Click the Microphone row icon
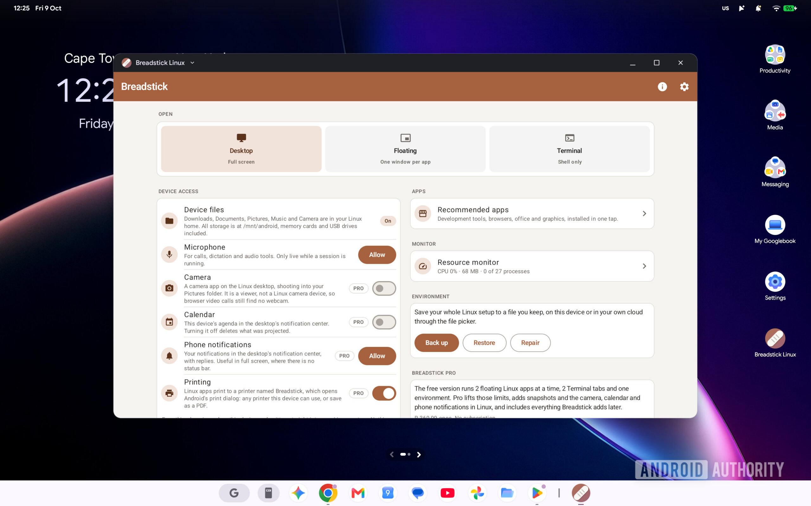811x506 pixels. pos(169,255)
